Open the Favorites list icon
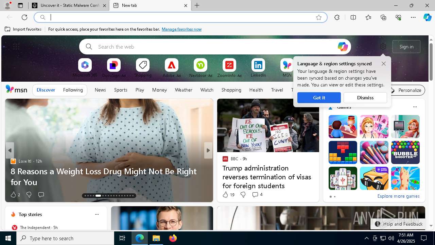 click(x=368, y=17)
